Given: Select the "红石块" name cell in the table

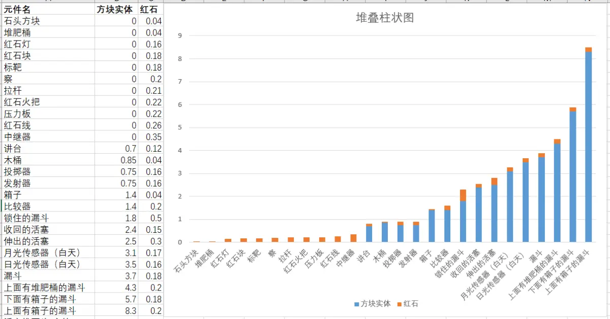Looking at the screenshot, I should coord(48,56).
